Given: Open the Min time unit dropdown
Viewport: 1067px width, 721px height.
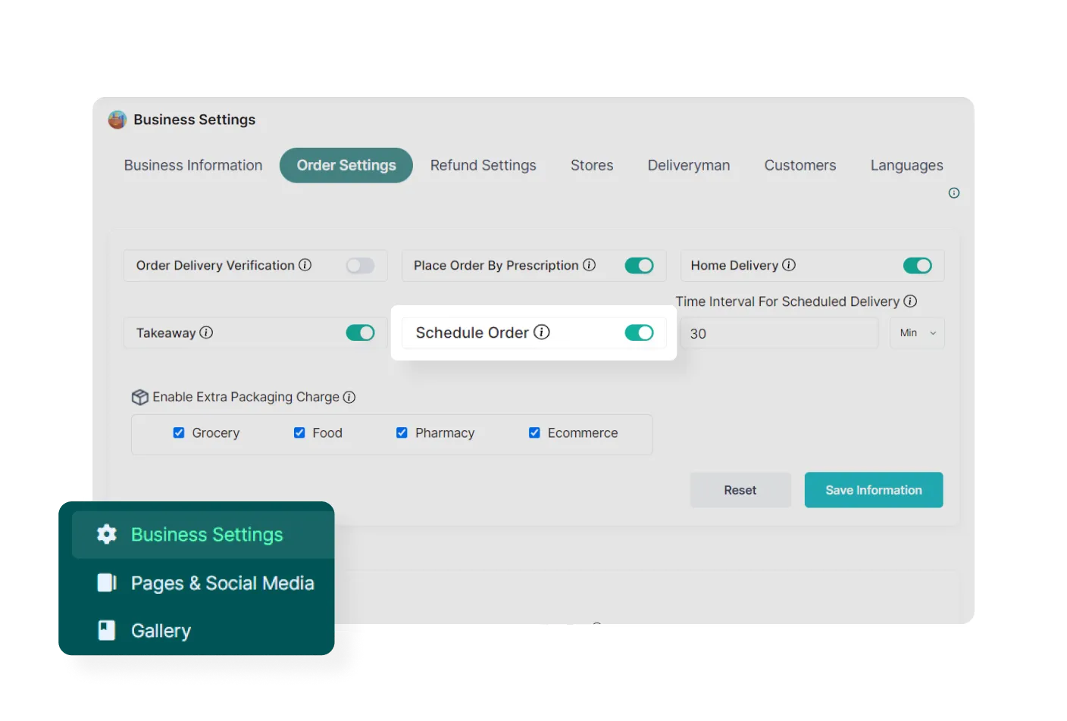Looking at the screenshot, I should tap(917, 333).
